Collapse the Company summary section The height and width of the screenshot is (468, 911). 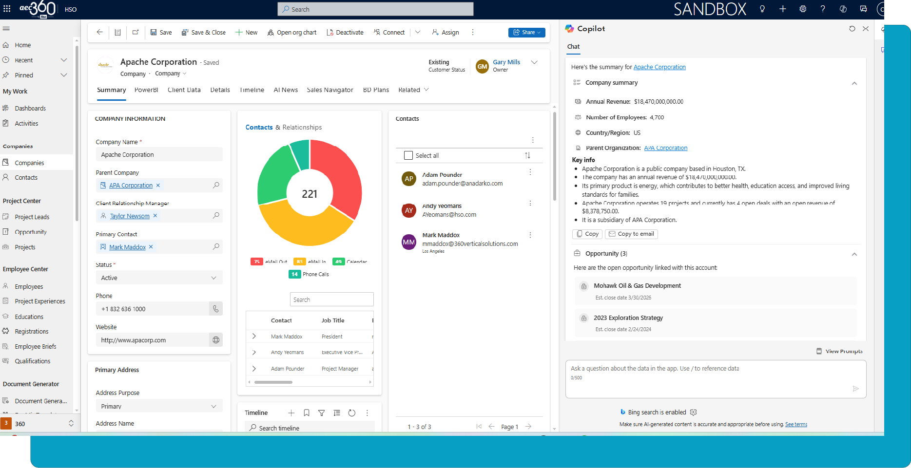[854, 83]
